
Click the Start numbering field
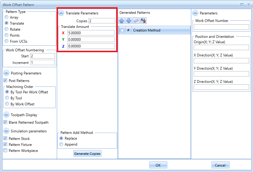click(x=42, y=56)
